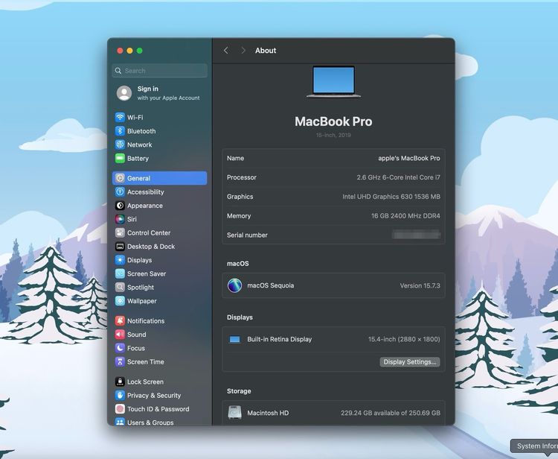558x459 pixels.
Task: Go back with the left chevron
Action: (226, 51)
